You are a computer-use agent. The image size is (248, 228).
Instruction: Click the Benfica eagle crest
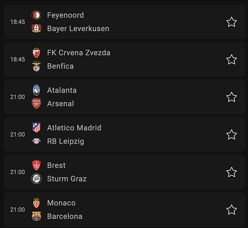(37, 66)
